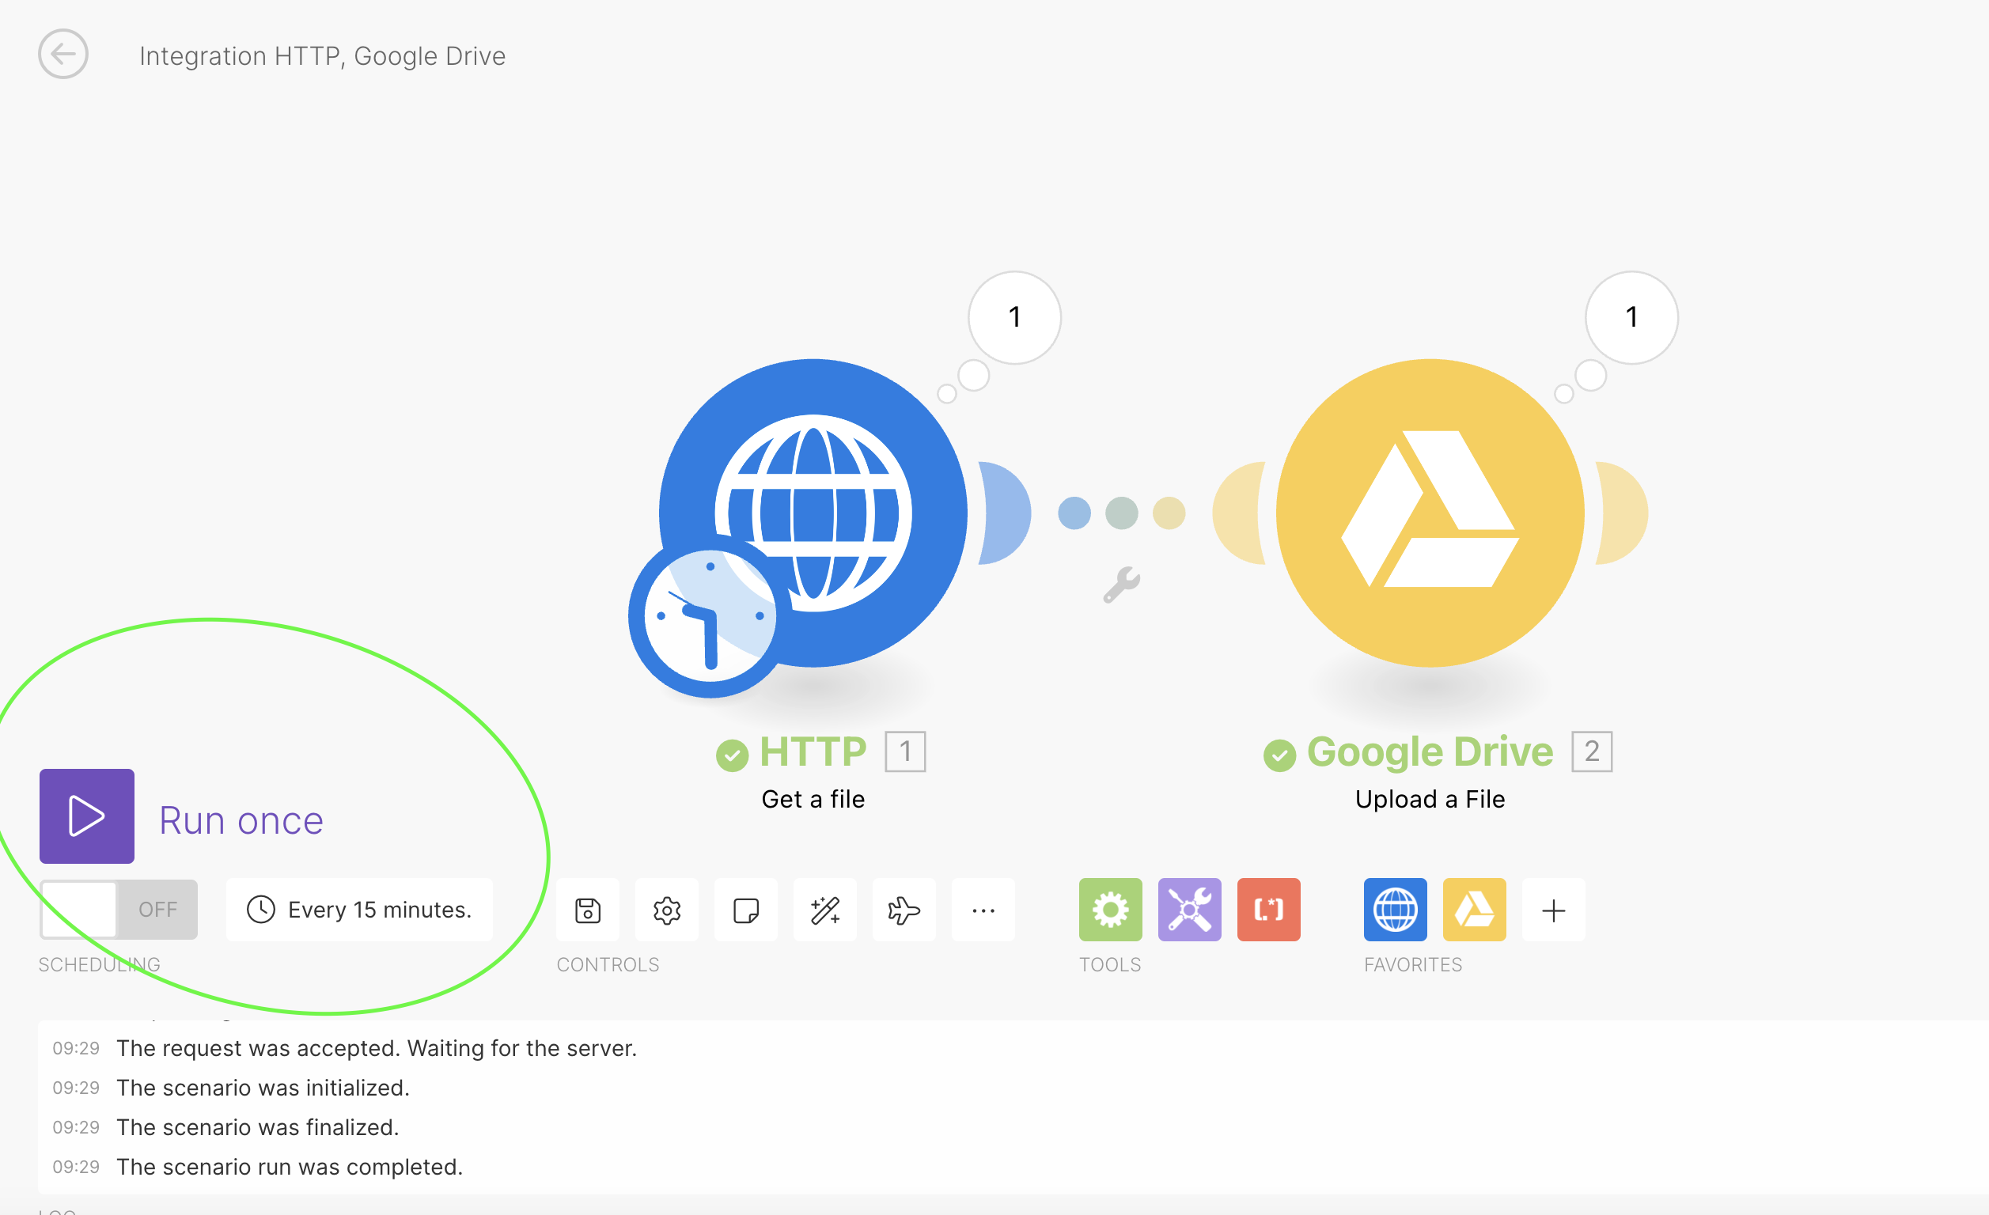This screenshot has height=1215, width=1989.
Task: Click module number 1 badge next to HTTP
Action: [x=905, y=751]
